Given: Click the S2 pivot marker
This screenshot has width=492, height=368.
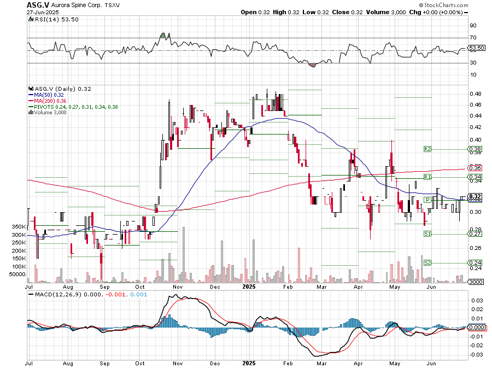Looking at the screenshot, I should 427,262.
